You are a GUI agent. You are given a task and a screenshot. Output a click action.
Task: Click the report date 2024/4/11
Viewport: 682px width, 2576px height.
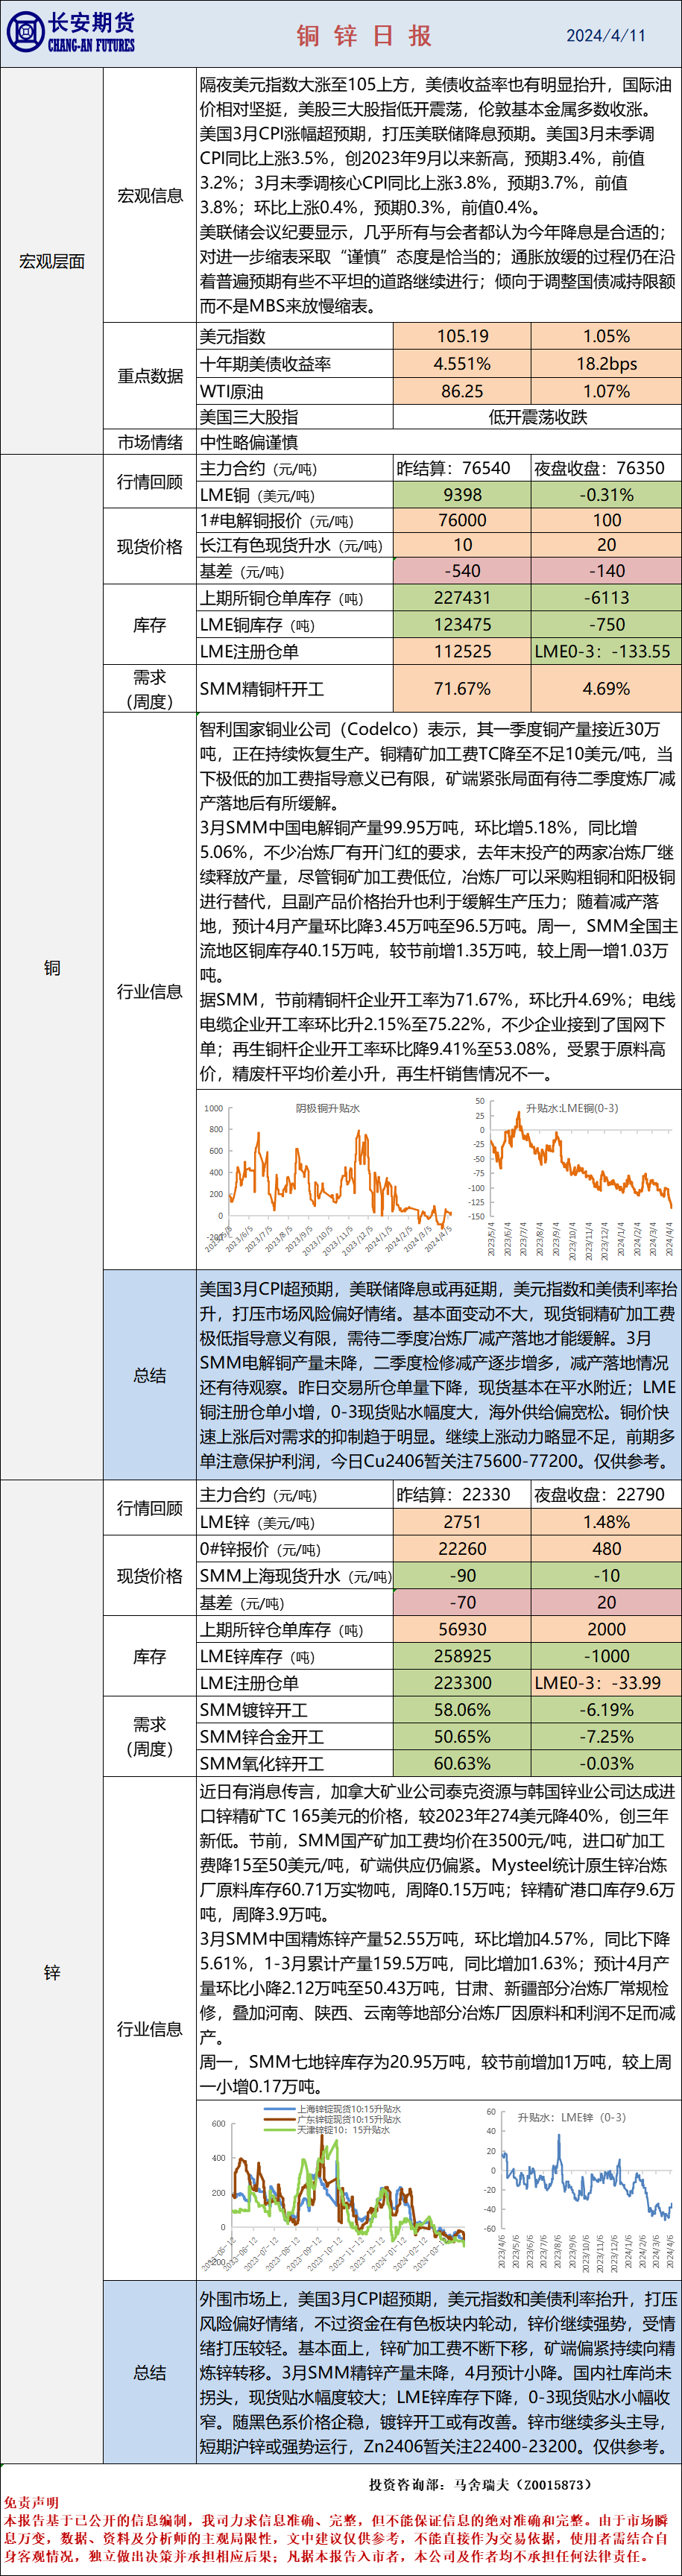pos(606,35)
